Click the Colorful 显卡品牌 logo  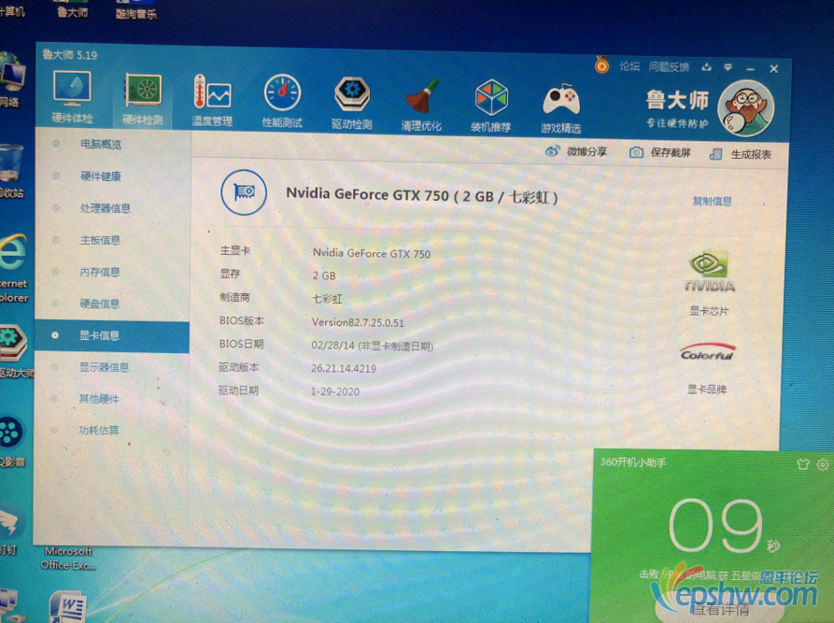707,352
